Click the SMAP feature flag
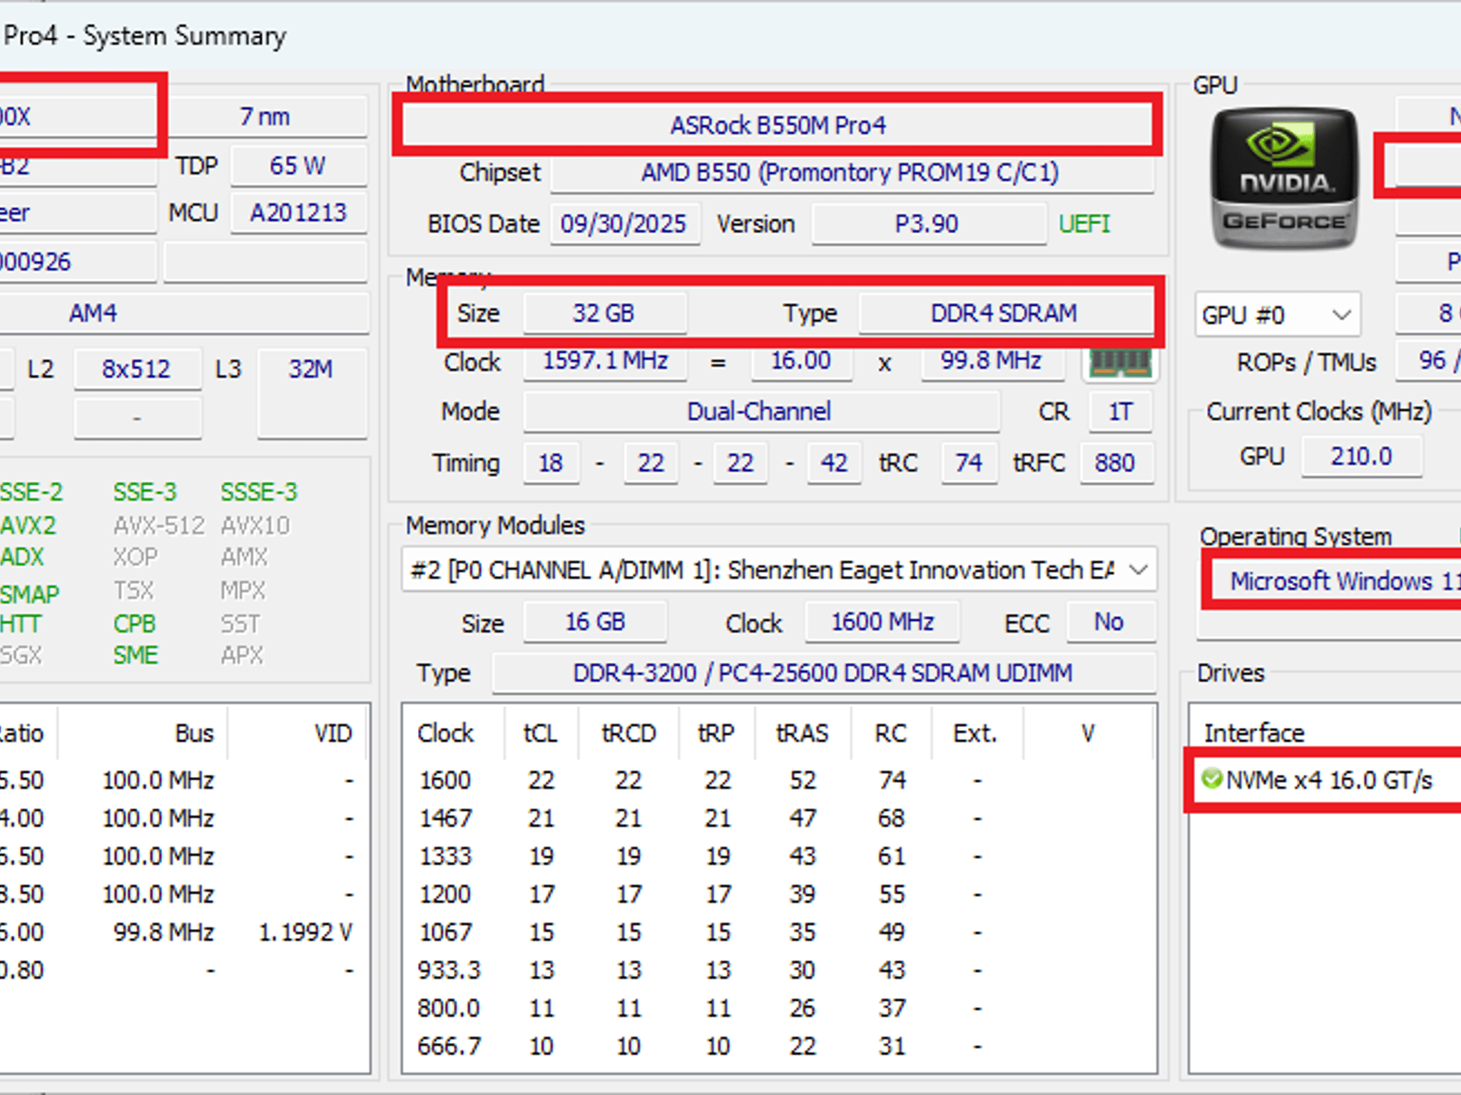1461x1095 pixels. click(x=29, y=594)
